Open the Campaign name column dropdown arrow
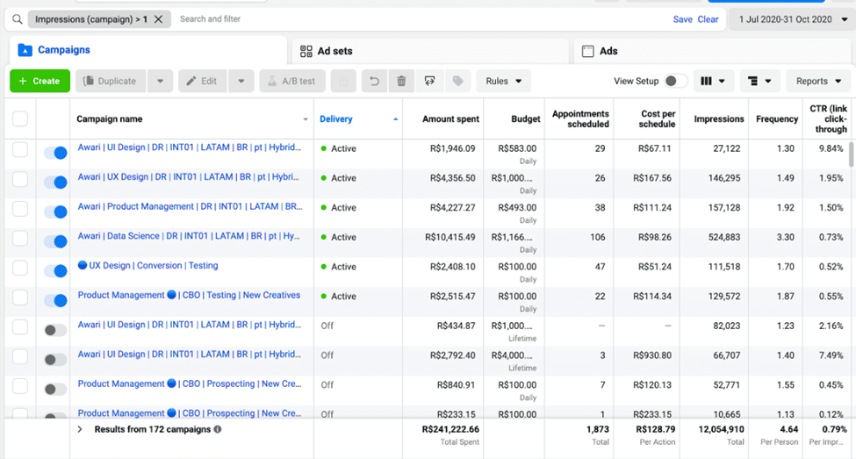This screenshot has width=856, height=459. [306, 119]
